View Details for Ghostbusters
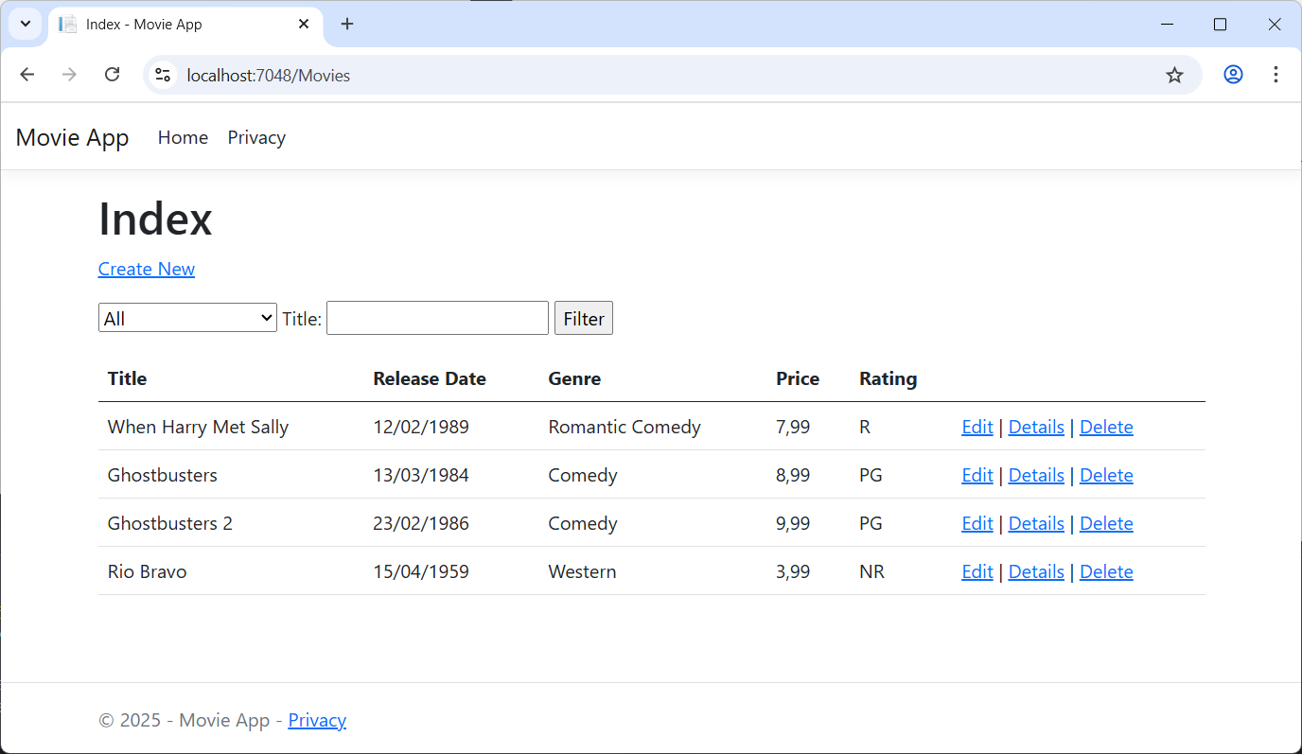Image resolution: width=1302 pixels, height=754 pixels. click(1036, 475)
